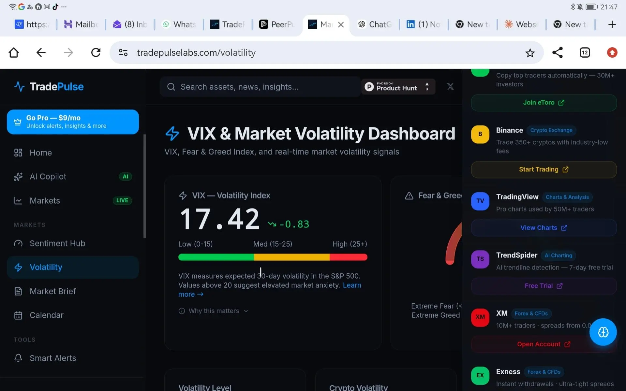626x391 pixels.
Task: Click the TradingView TV icon
Action: 480,201
